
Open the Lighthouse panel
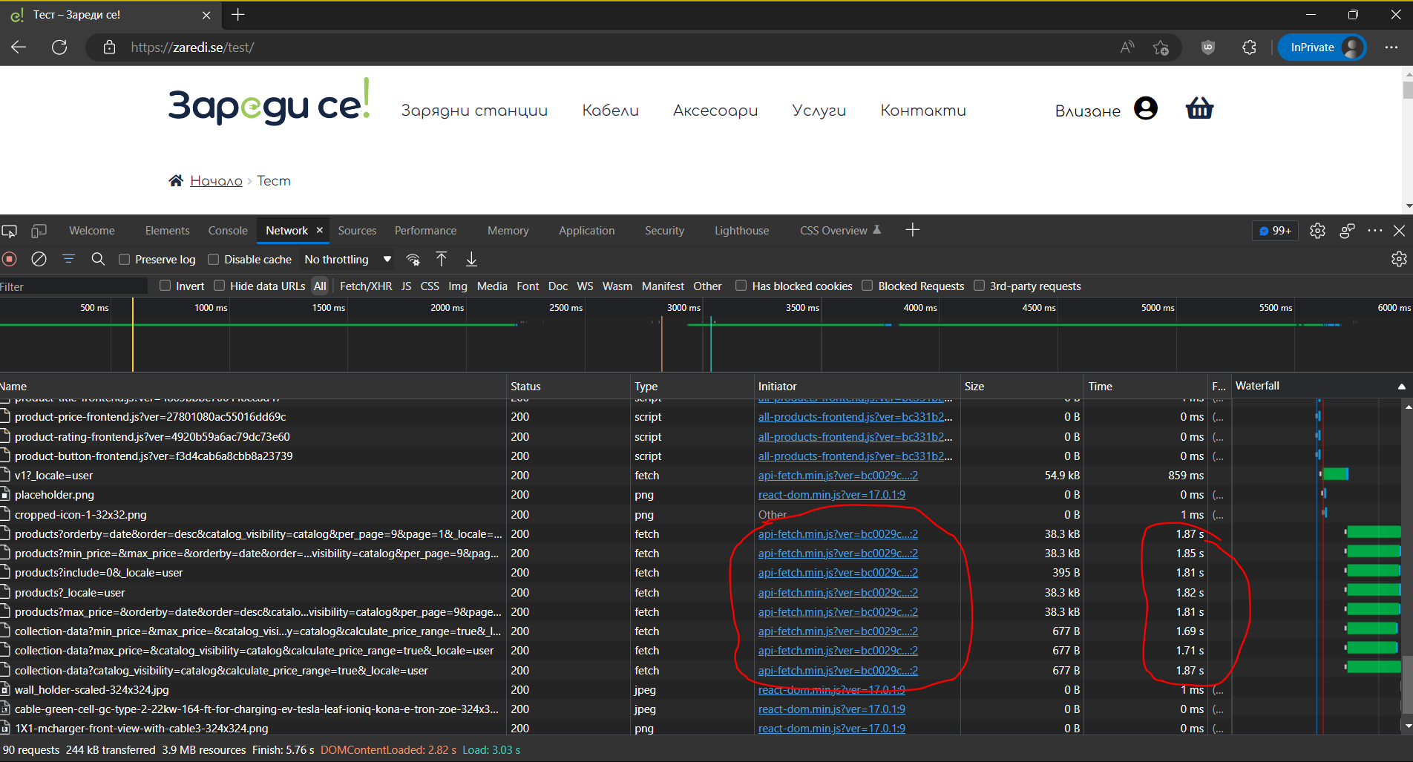click(741, 231)
